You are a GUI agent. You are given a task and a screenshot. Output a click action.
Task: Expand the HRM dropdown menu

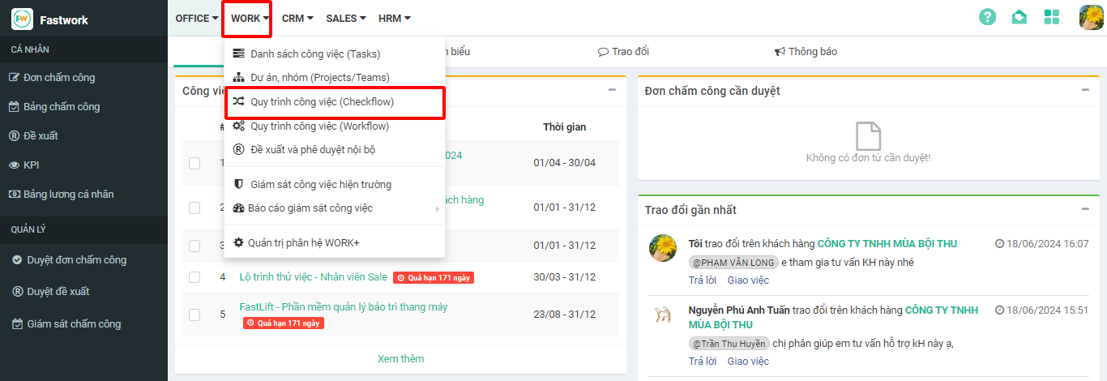click(x=395, y=18)
